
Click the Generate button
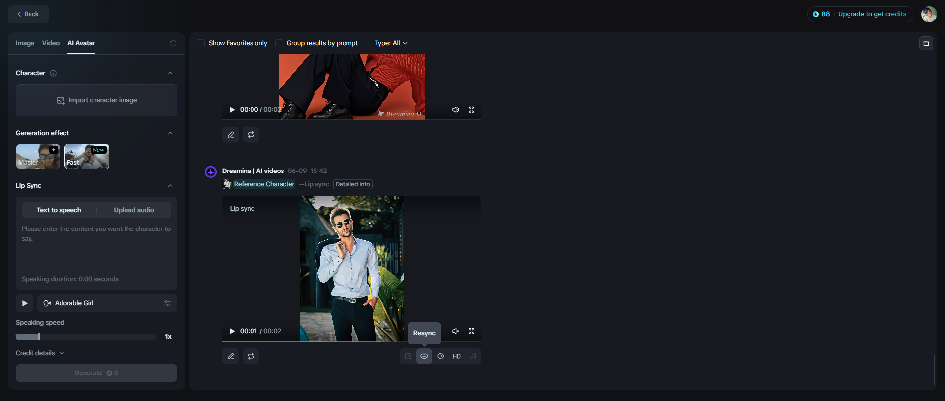[x=96, y=373]
